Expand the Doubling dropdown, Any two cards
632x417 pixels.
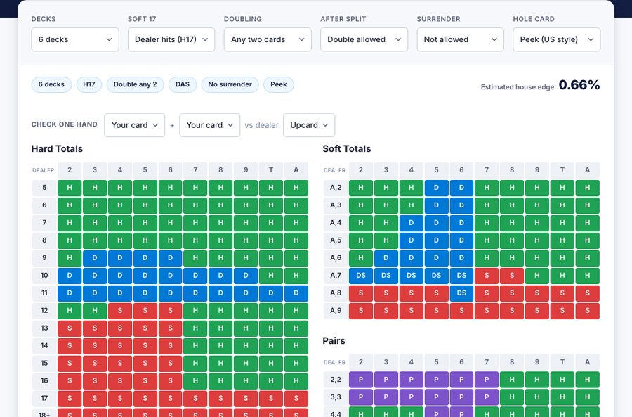(268, 39)
